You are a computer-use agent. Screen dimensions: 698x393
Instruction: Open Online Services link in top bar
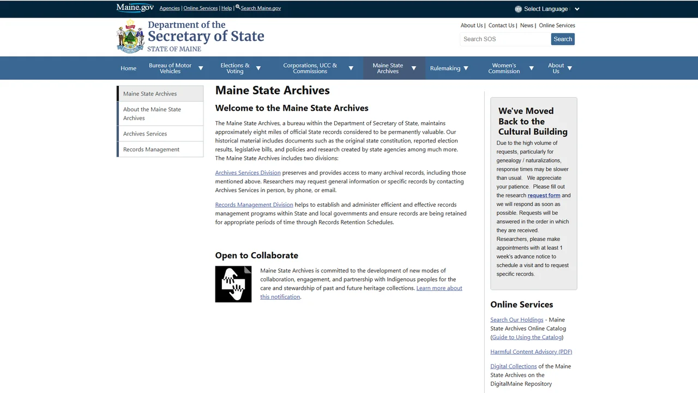[x=201, y=8]
